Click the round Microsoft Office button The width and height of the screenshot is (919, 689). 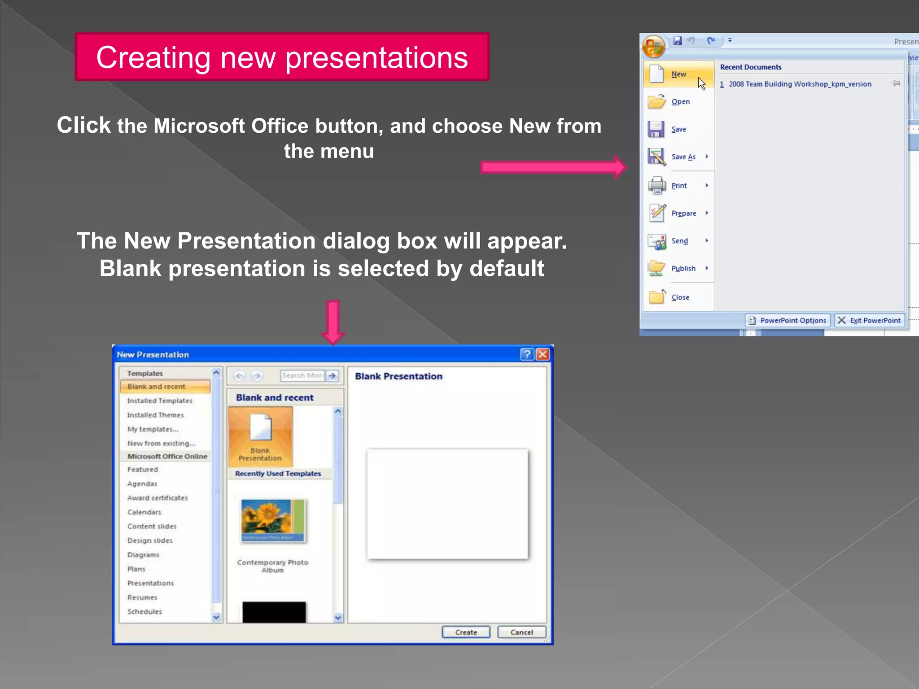[x=653, y=47]
